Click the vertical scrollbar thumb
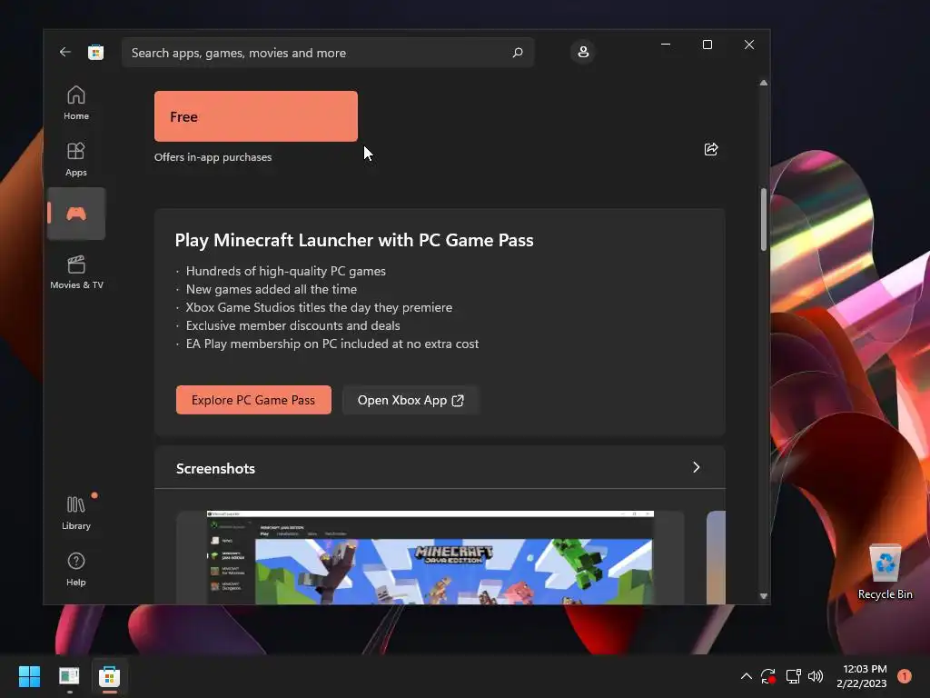The height and width of the screenshot is (698, 930). click(763, 219)
